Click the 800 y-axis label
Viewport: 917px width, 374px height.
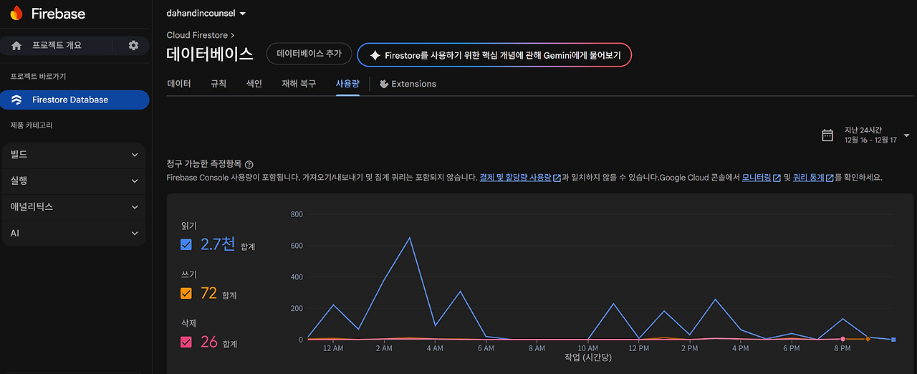pyautogui.click(x=297, y=214)
